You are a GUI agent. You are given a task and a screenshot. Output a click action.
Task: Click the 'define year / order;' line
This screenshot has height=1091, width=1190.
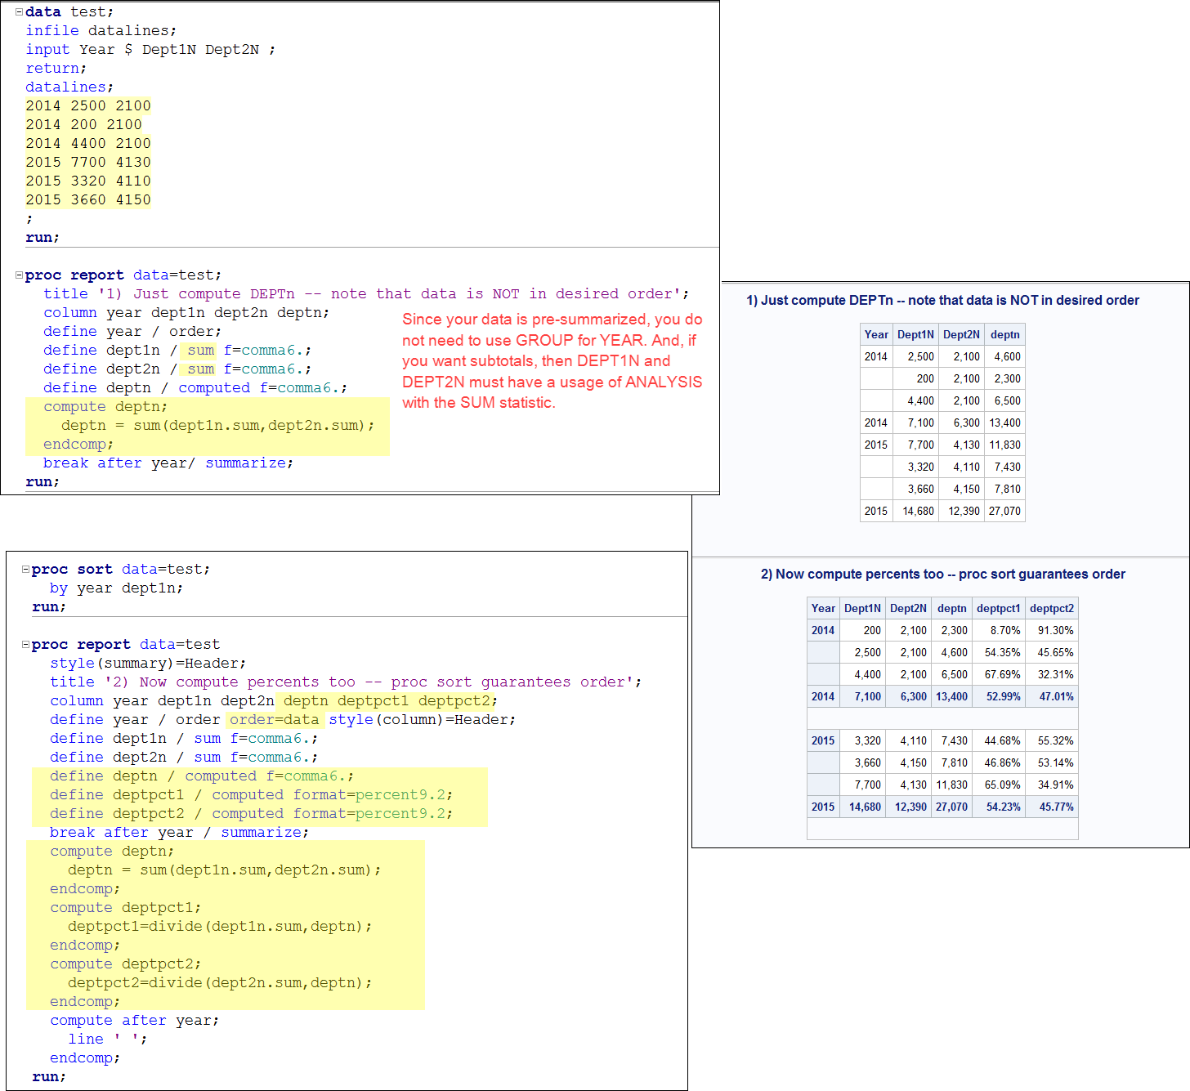pos(132,331)
